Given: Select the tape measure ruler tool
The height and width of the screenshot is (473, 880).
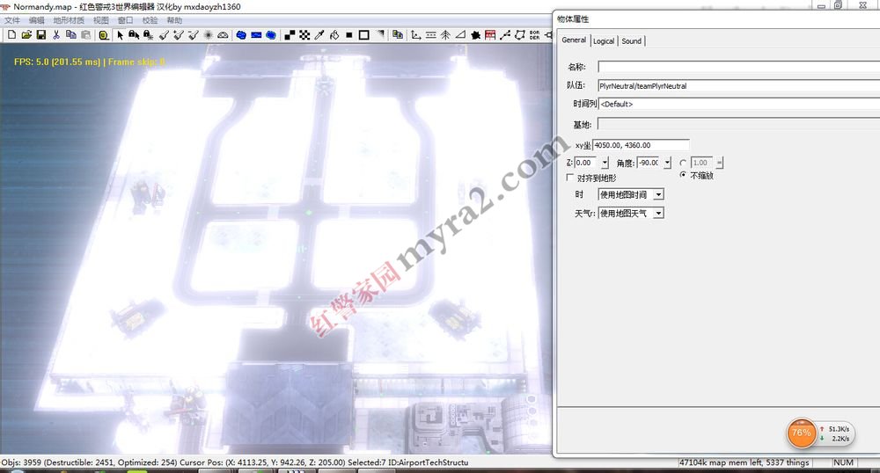Looking at the screenshot, I should coord(104,35).
